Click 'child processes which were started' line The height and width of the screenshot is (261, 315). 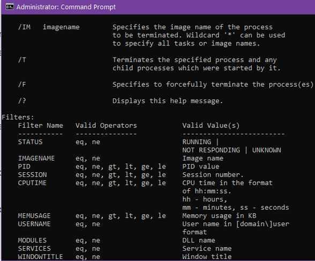pyautogui.click(x=196, y=68)
